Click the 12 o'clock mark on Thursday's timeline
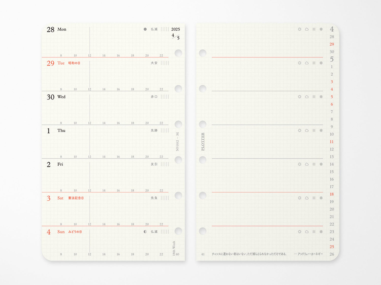This screenshot has height=285, width=381. tap(89, 157)
